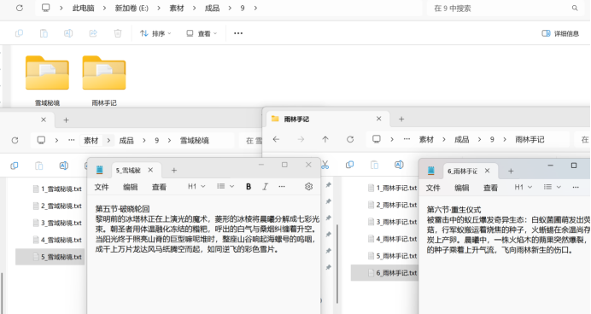Click the share icon in top toolbar

point(93,33)
